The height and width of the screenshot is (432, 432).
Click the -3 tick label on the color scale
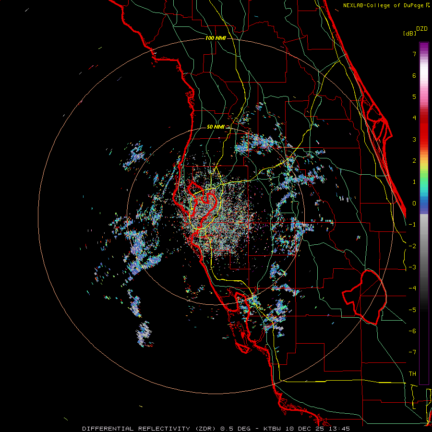(412, 267)
